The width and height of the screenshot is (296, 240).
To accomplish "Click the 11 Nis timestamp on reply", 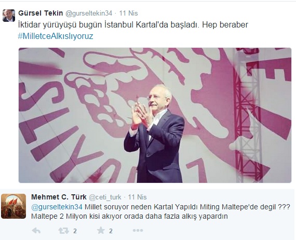I will coord(137,197).
